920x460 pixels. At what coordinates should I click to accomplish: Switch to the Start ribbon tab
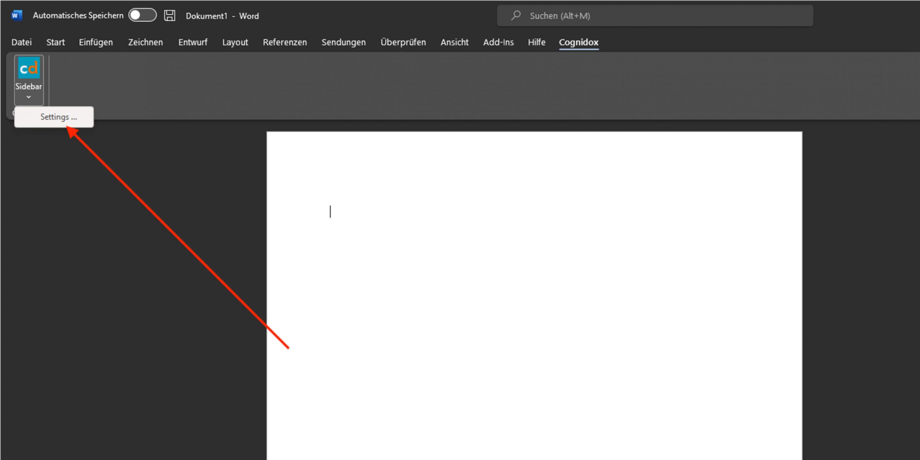pos(55,42)
